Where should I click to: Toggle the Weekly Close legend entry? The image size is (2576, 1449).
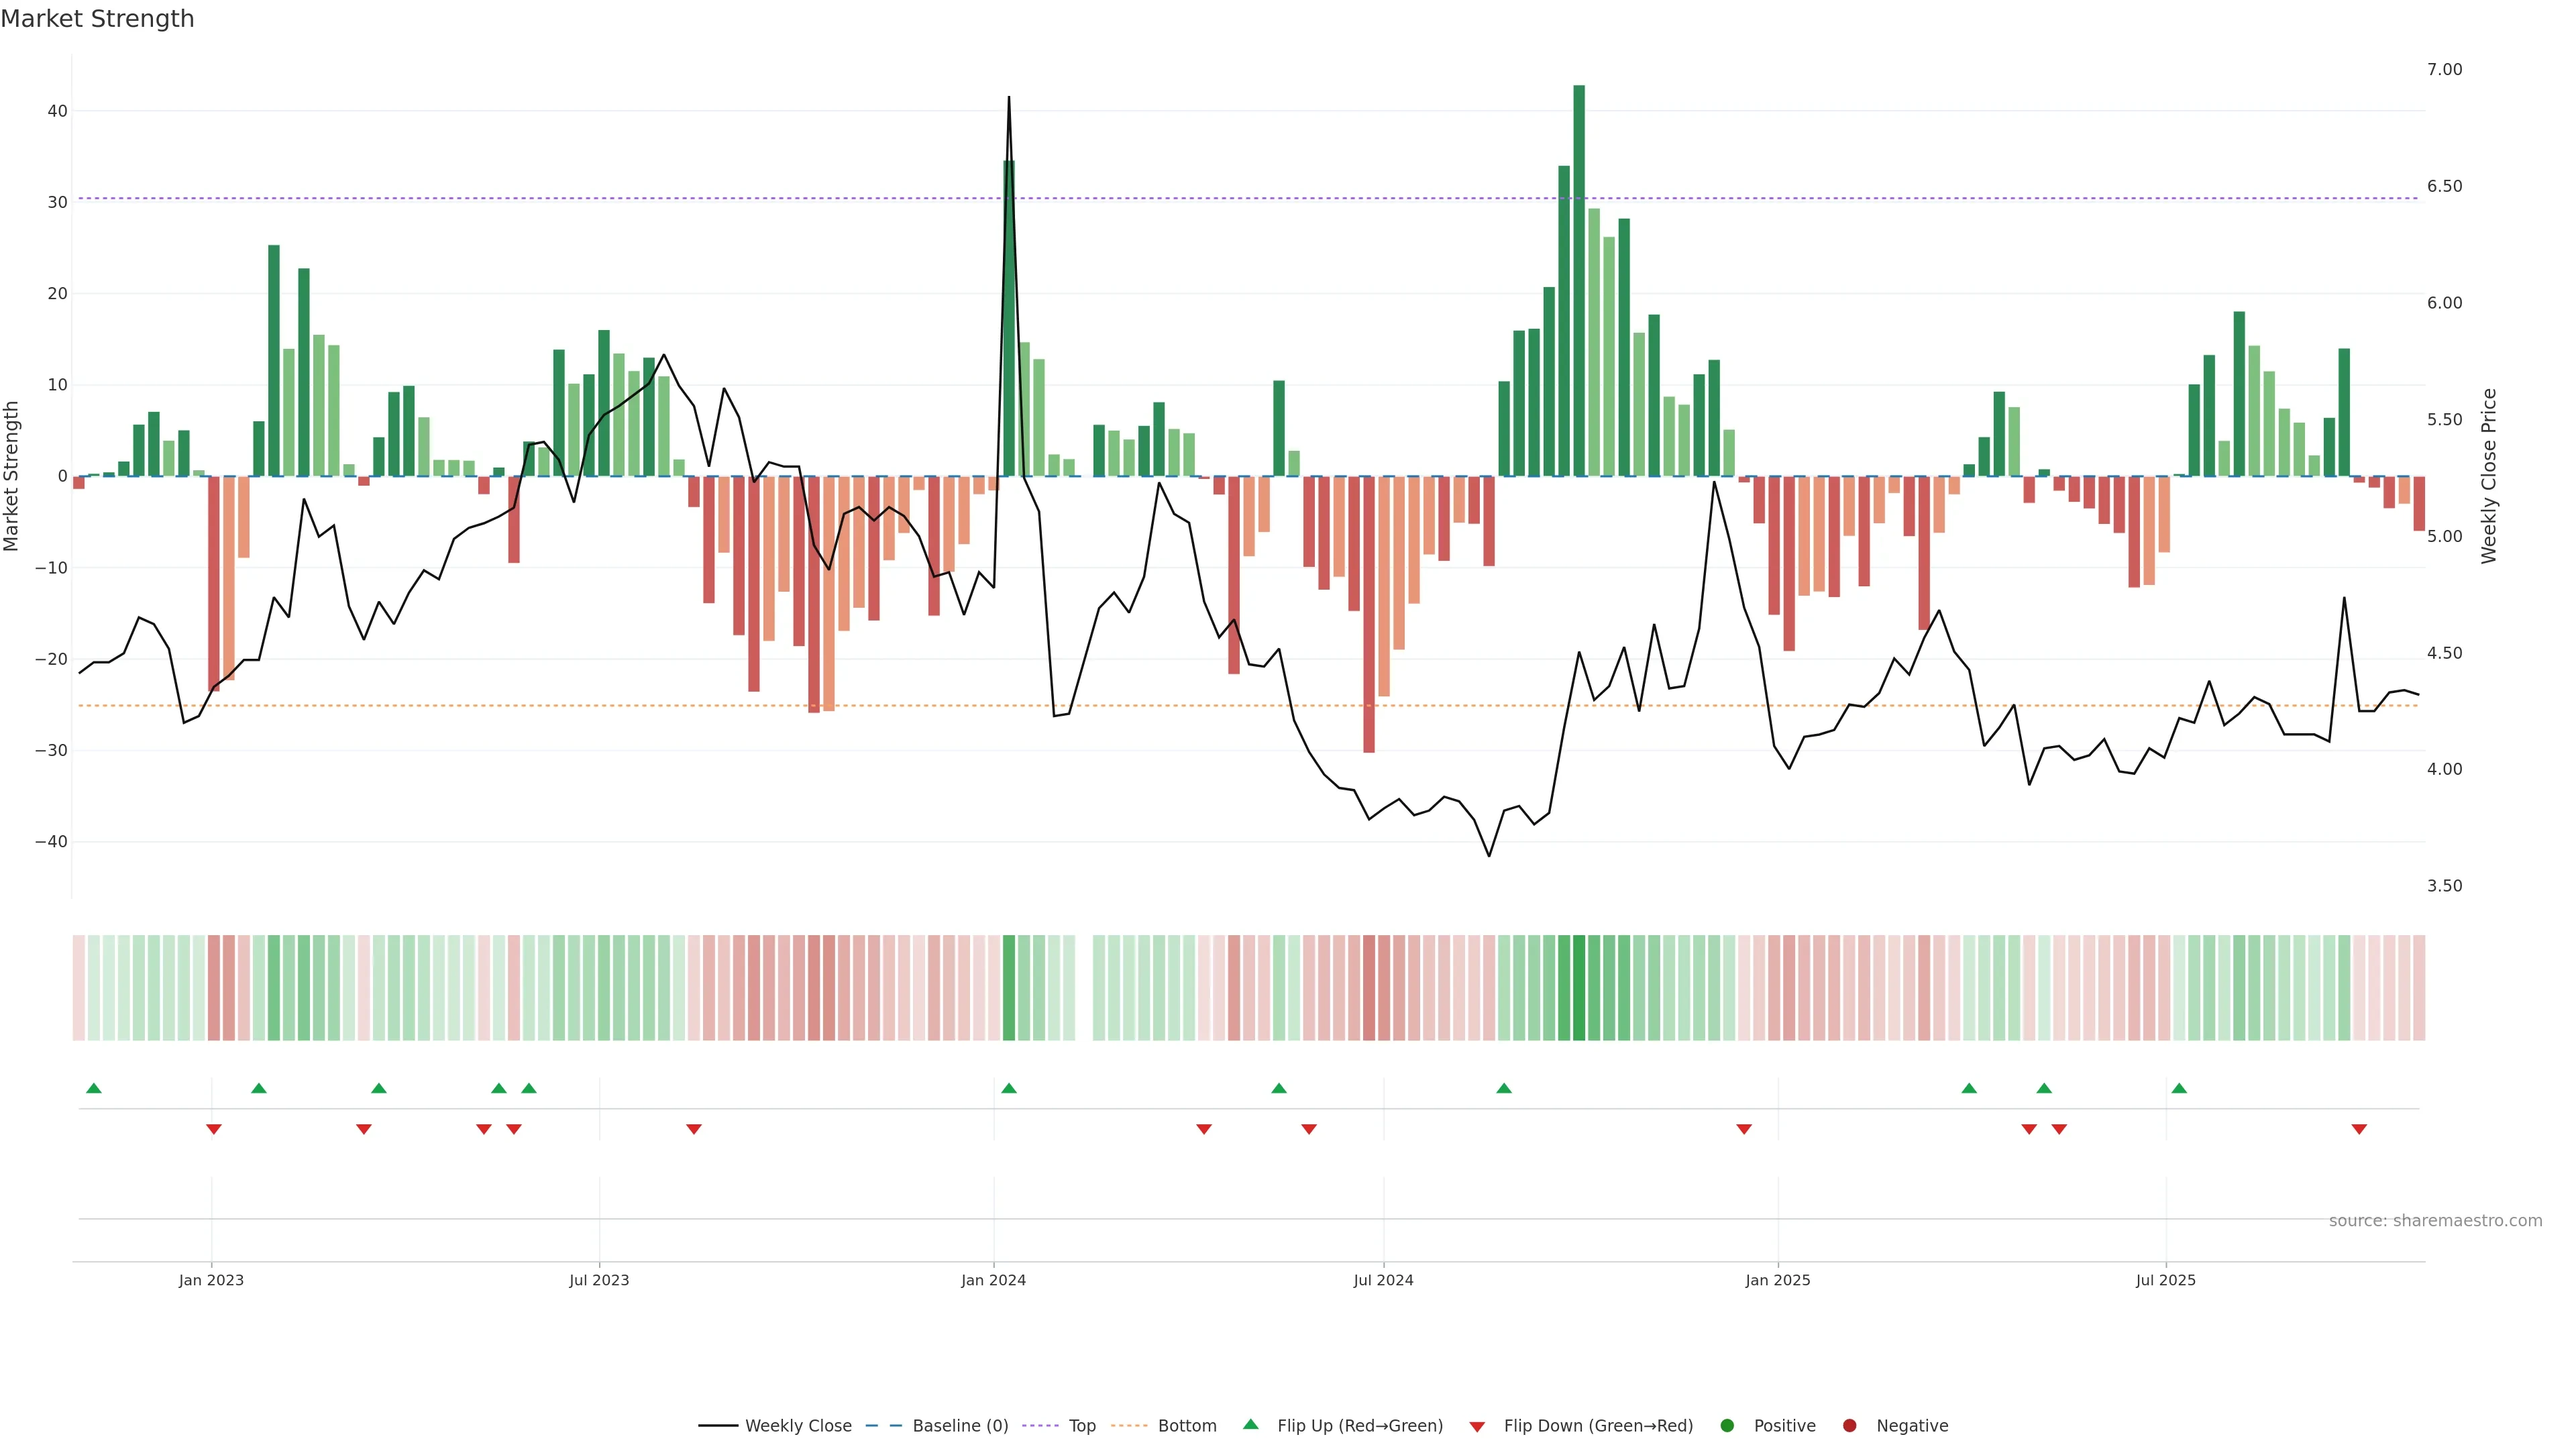pyautogui.click(x=797, y=1426)
